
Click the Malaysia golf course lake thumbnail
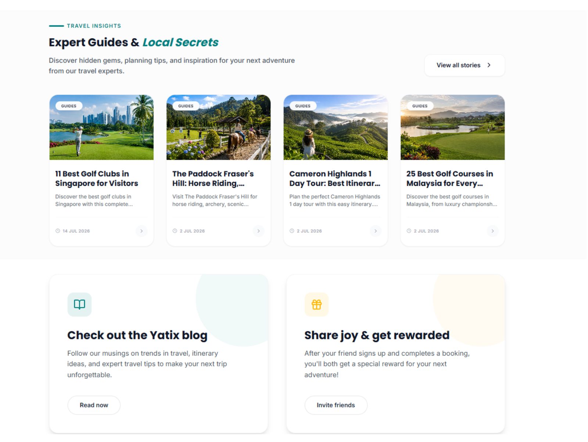tap(453, 127)
